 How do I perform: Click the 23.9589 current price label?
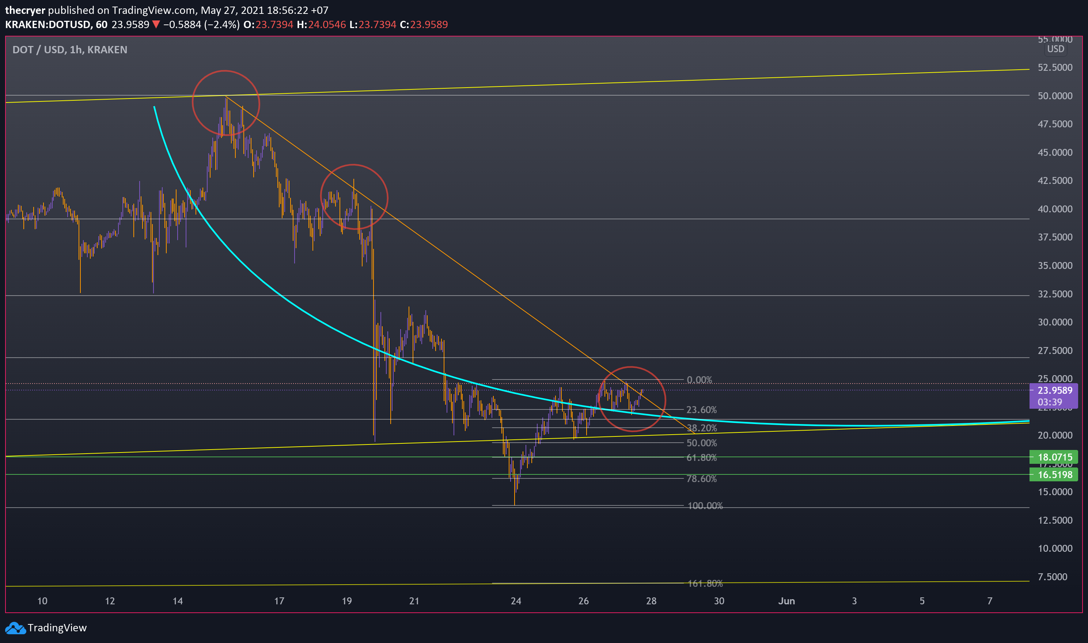[x=1055, y=390]
